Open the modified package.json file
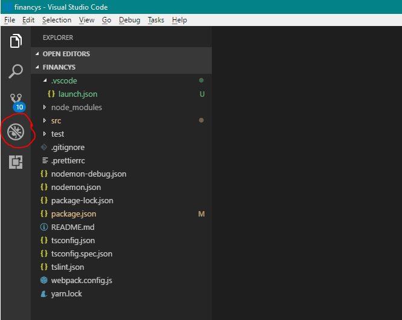 pyautogui.click(x=74, y=214)
